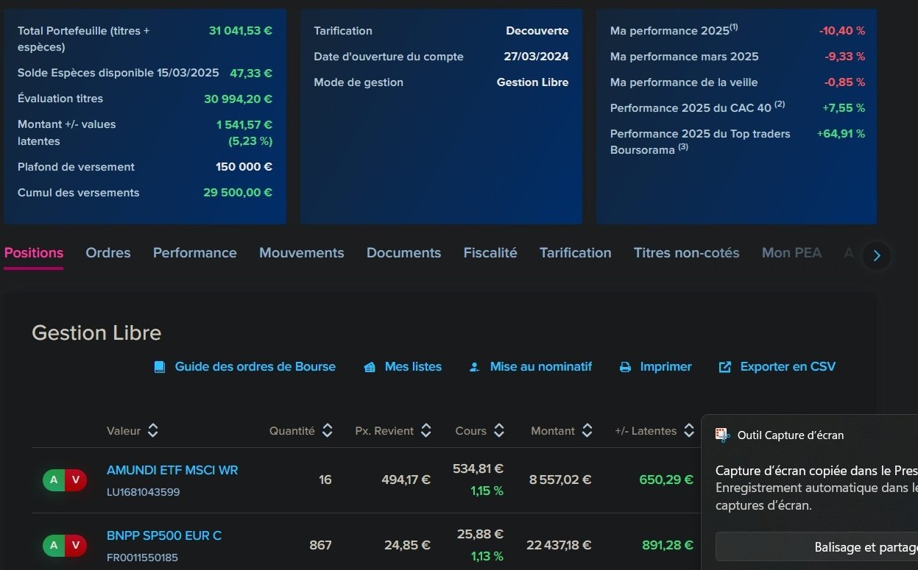Click the Cumul des versements value 29 500,00 €
Screen dimensions: 918x570
238,193
